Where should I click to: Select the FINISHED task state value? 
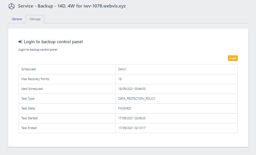[x=125, y=108]
